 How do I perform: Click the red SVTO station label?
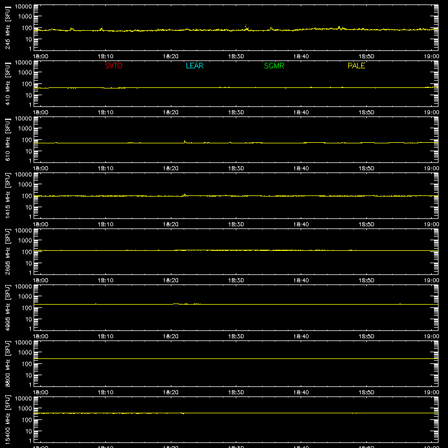[114, 66]
